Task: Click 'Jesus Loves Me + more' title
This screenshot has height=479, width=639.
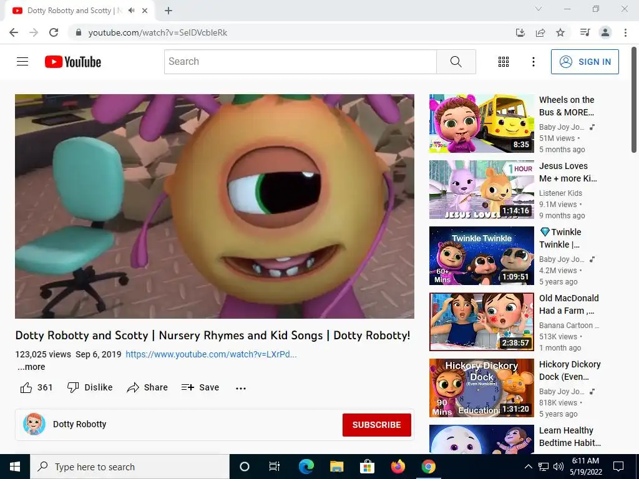Action: 568,172
